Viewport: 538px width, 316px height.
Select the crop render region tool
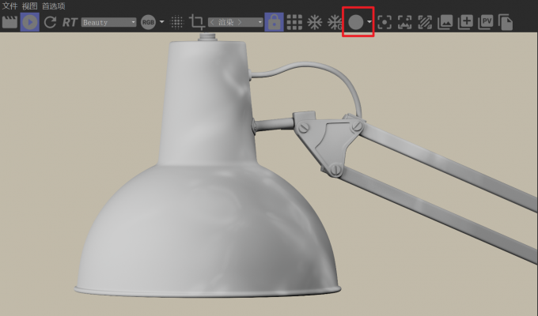click(x=196, y=22)
